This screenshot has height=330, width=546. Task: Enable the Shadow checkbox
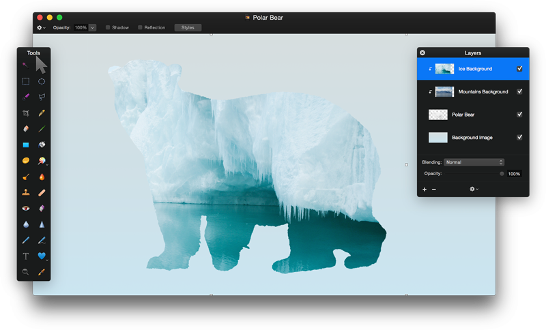[108, 27]
